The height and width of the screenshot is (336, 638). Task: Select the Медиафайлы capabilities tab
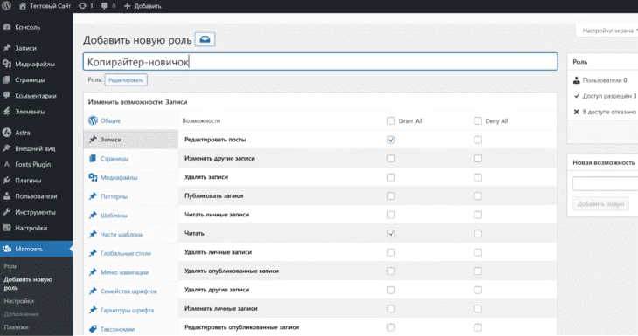pyautogui.click(x=130, y=177)
